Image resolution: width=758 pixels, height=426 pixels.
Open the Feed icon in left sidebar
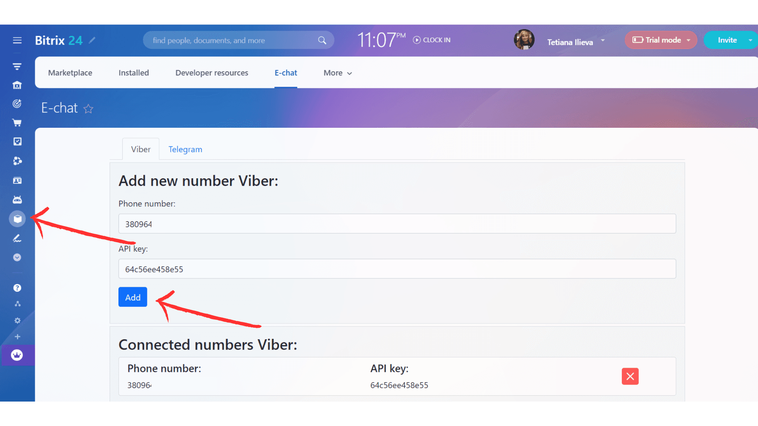coord(17,66)
